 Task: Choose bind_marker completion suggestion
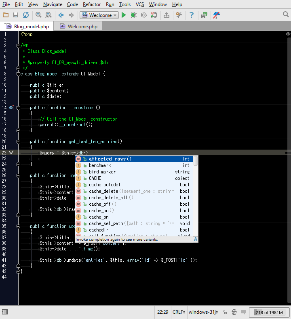click(134, 172)
